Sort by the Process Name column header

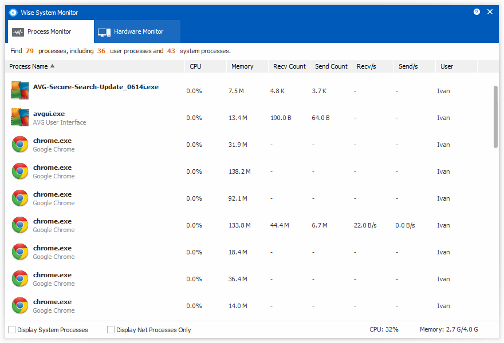[95, 66]
